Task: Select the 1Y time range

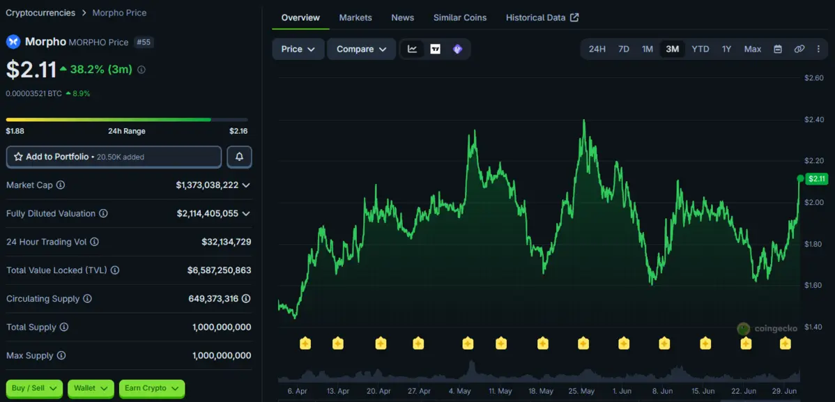Action: coord(726,49)
